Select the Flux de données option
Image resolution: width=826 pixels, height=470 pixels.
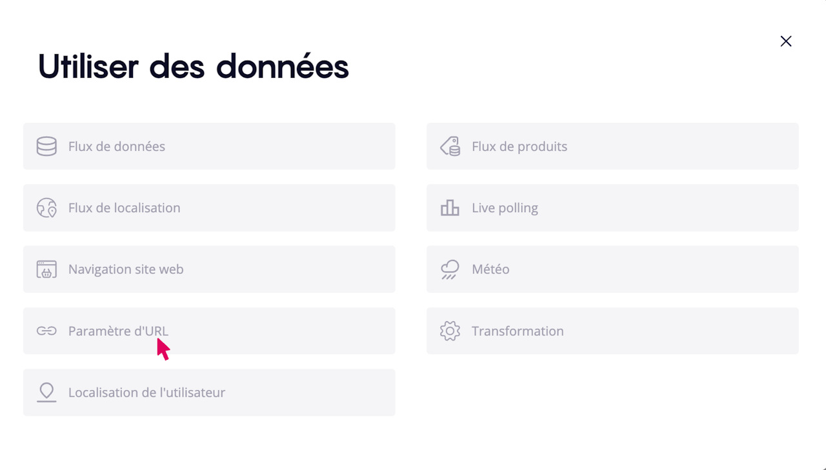point(209,146)
